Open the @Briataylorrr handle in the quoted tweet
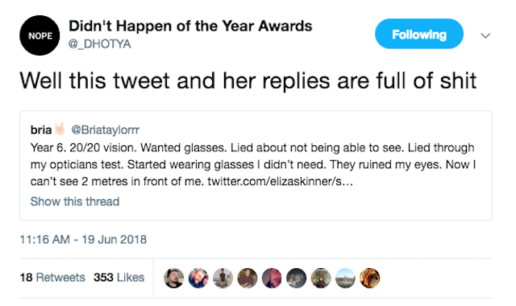The width and height of the screenshot is (516, 306). click(106, 130)
